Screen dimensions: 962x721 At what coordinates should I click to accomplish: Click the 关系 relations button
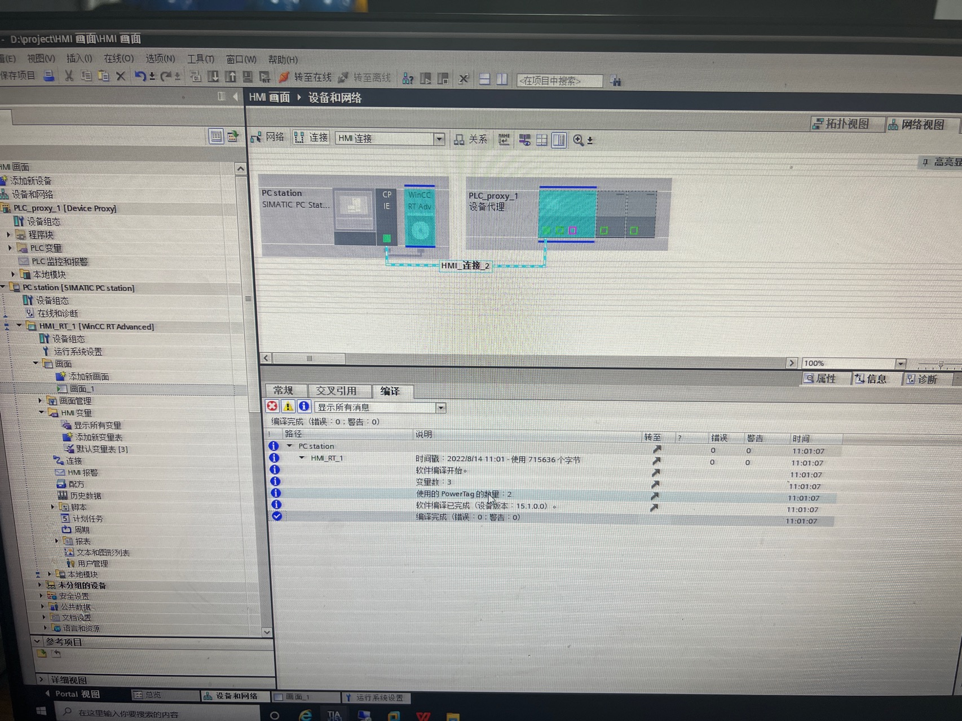click(471, 139)
